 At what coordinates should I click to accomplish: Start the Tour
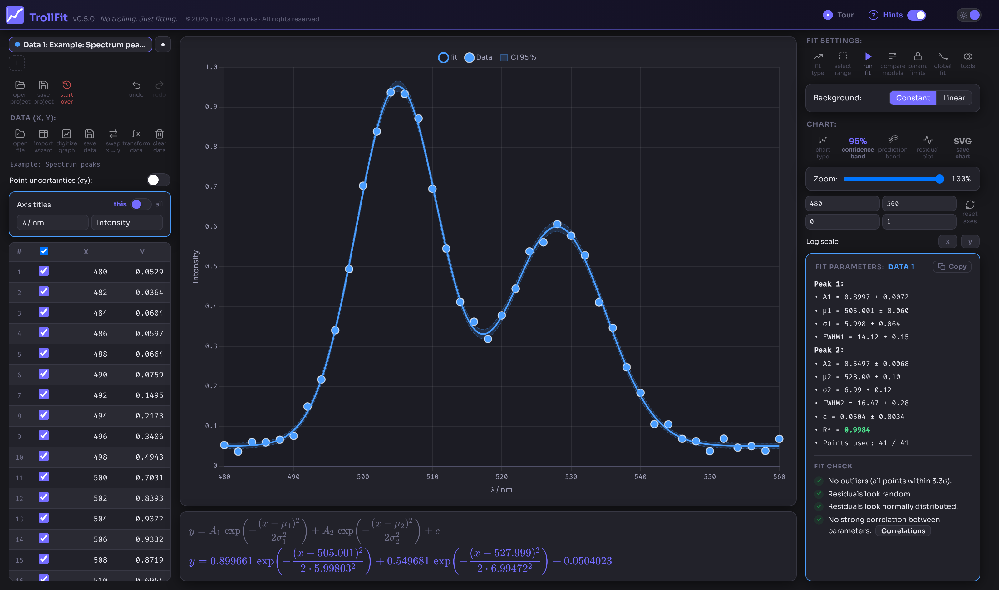(838, 15)
